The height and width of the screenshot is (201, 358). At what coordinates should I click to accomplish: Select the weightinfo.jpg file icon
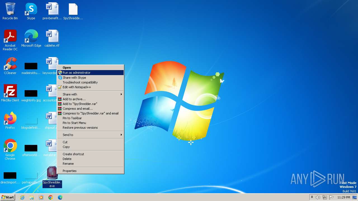click(31, 95)
